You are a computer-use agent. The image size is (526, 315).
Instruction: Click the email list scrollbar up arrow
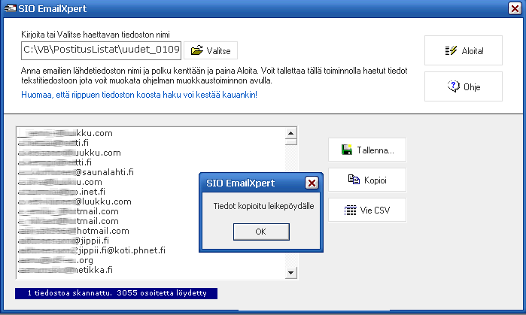(290, 132)
